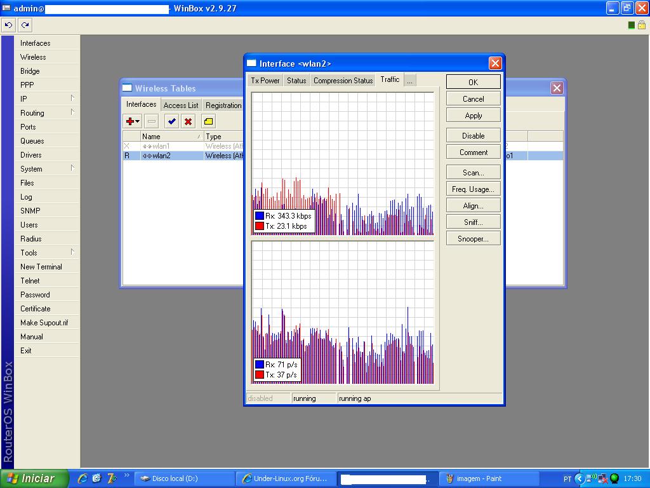Open the Certificate menu item
This screenshot has width=650, height=488.
pyautogui.click(x=47, y=309)
